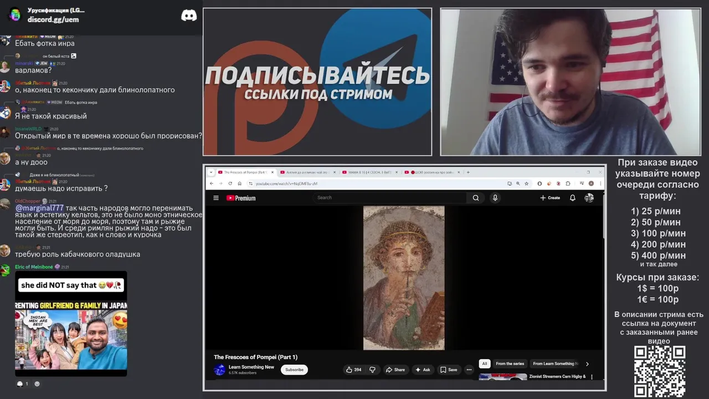Click the reaction count under chat image
This screenshot has width=709, height=399.
pos(23,383)
